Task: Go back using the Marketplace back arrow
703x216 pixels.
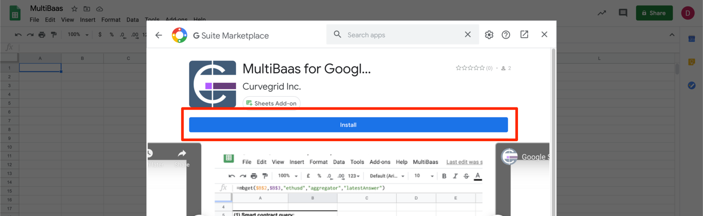Action: point(159,35)
